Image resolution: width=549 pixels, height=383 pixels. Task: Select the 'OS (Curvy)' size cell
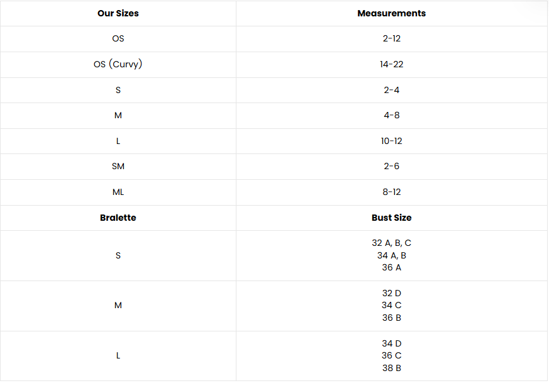pyautogui.click(x=118, y=64)
